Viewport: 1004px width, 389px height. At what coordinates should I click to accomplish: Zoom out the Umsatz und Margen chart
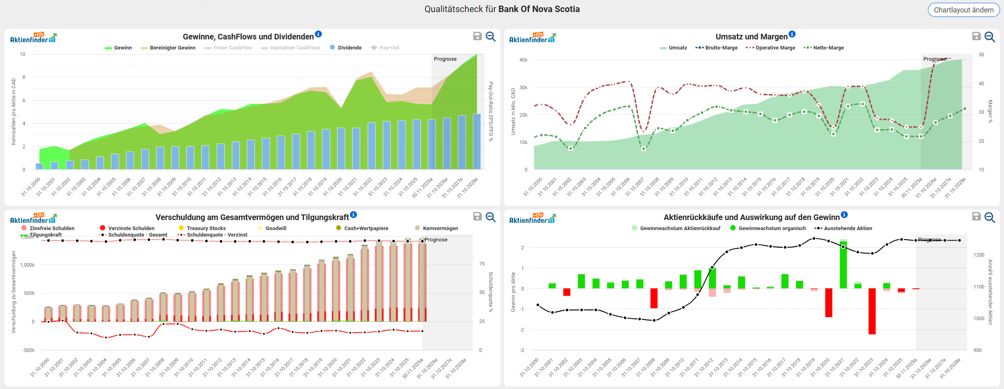990,37
